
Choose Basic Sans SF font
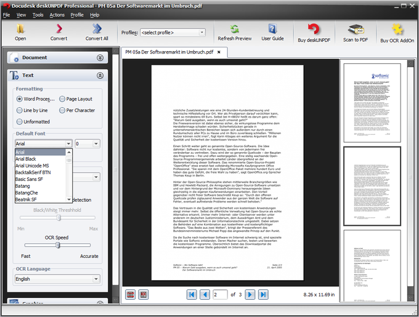point(40,179)
